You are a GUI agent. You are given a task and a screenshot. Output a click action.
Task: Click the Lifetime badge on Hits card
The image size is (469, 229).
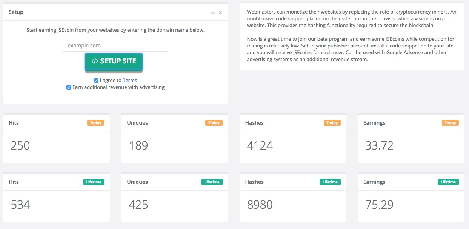click(94, 182)
